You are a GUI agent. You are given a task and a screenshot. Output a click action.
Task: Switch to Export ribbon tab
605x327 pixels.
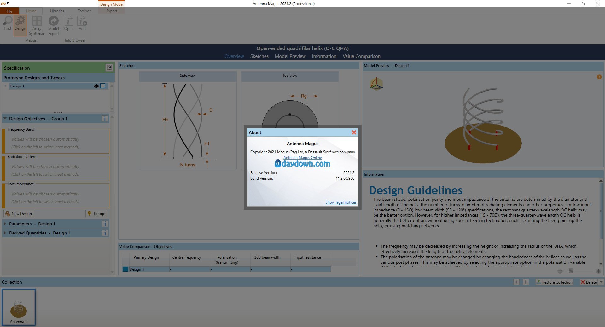click(x=112, y=11)
